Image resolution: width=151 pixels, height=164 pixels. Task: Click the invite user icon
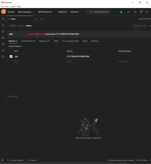tap(128, 12)
